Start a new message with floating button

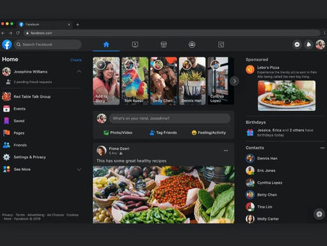(x=319, y=214)
